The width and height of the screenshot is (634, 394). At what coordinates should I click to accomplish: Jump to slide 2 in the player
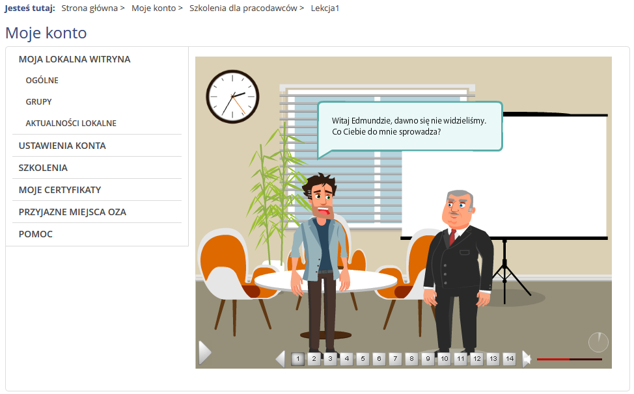tap(314, 359)
